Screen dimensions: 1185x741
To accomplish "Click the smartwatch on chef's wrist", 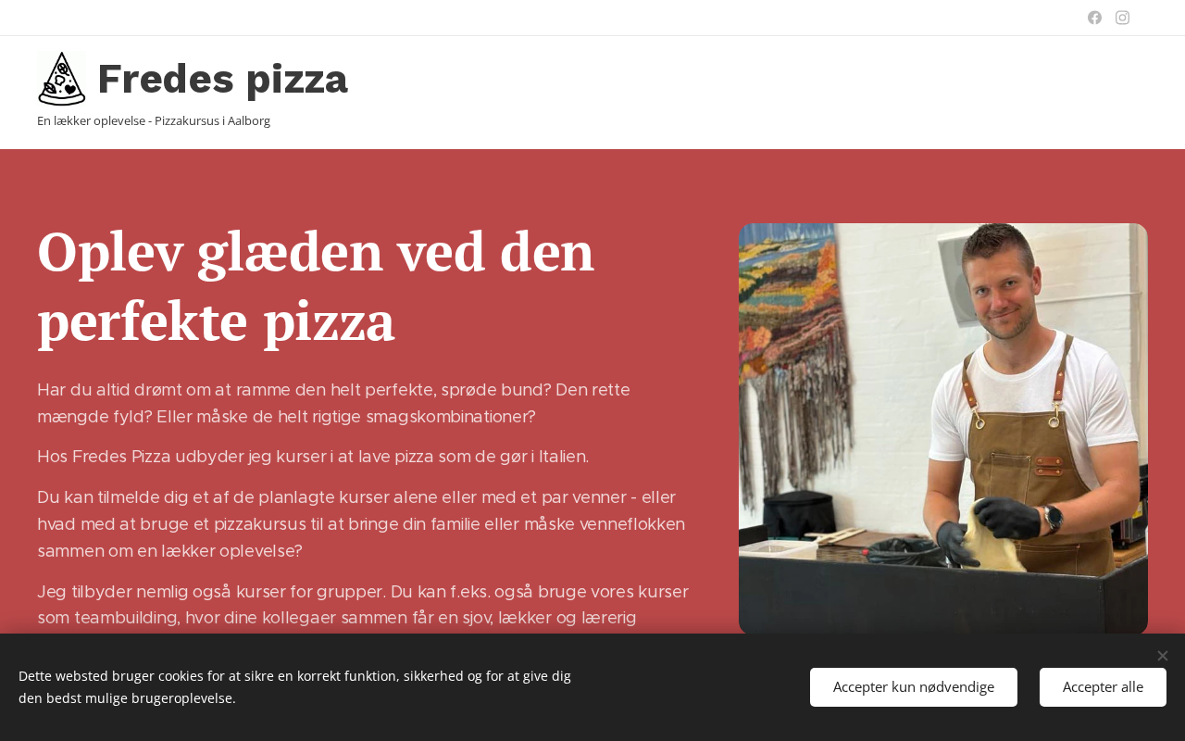I will 1054,518.
